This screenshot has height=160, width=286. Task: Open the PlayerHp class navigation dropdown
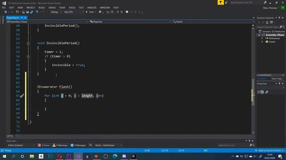[130, 22]
